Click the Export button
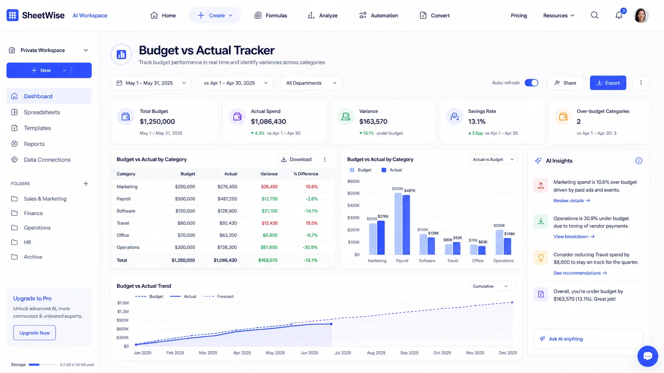Screen dimensions: 664x373 pyautogui.click(x=608, y=83)
